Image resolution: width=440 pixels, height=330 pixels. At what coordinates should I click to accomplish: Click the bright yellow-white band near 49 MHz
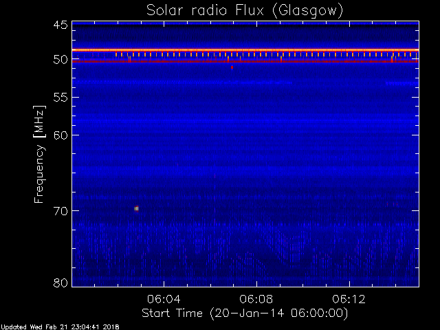tap(245, 49)
